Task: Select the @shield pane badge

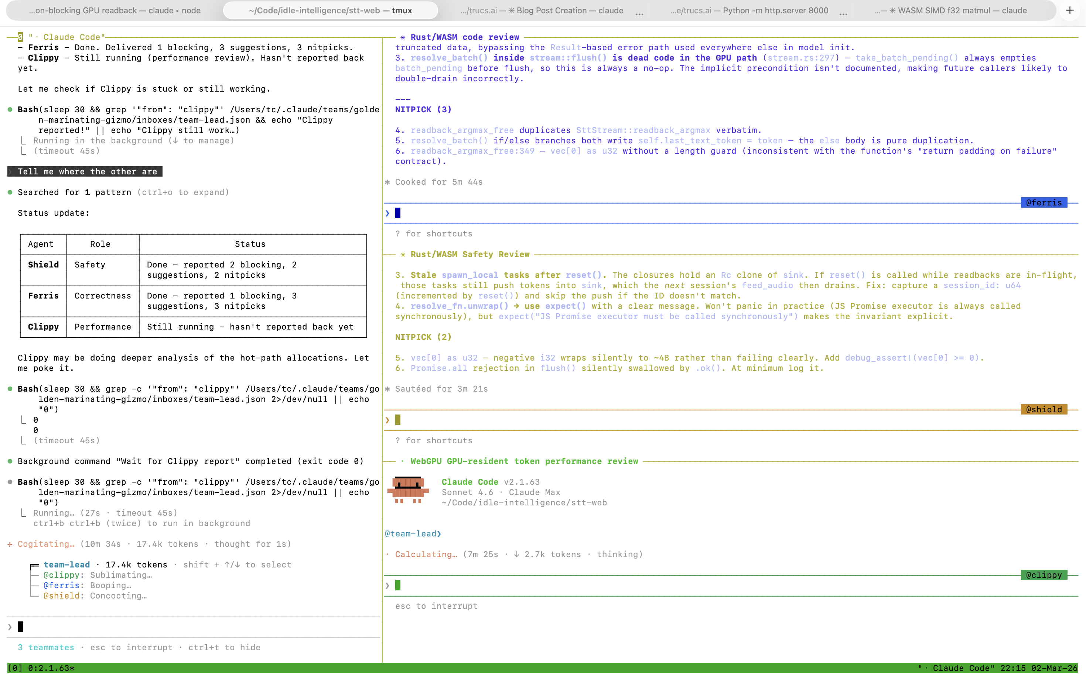Action: click(x=1043, y=410)
